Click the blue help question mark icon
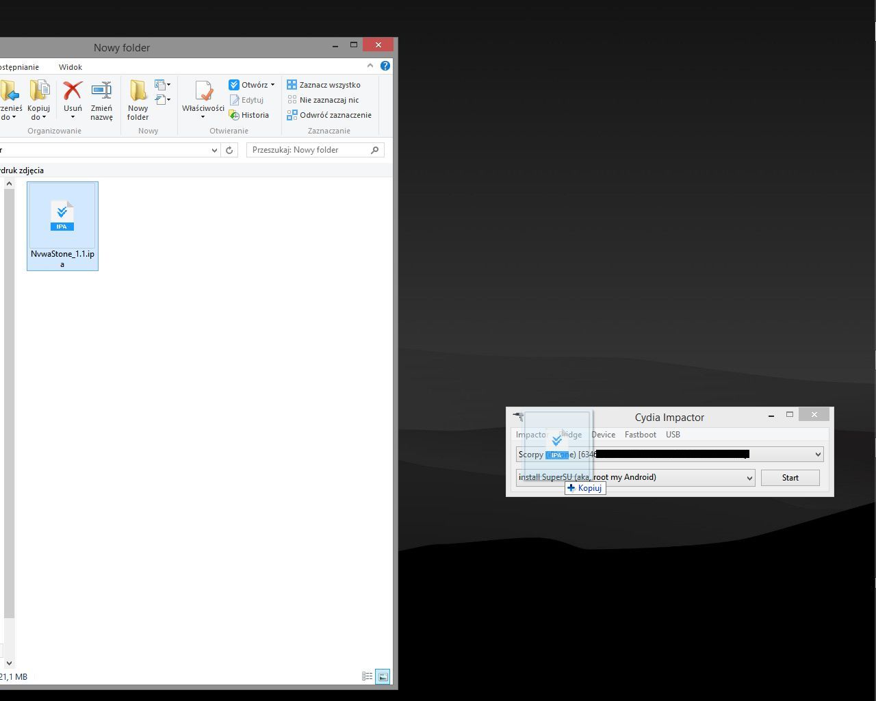The height and width of the screenshot is (701, 876). (385, 66)
